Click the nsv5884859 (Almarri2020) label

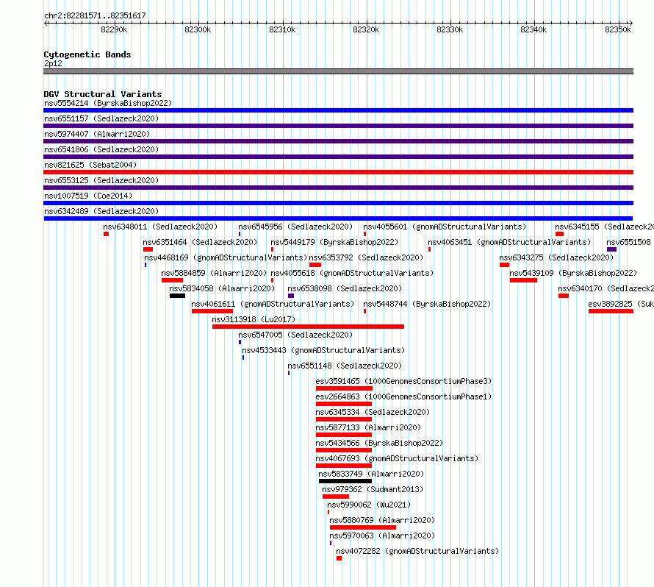pos(214,273)
